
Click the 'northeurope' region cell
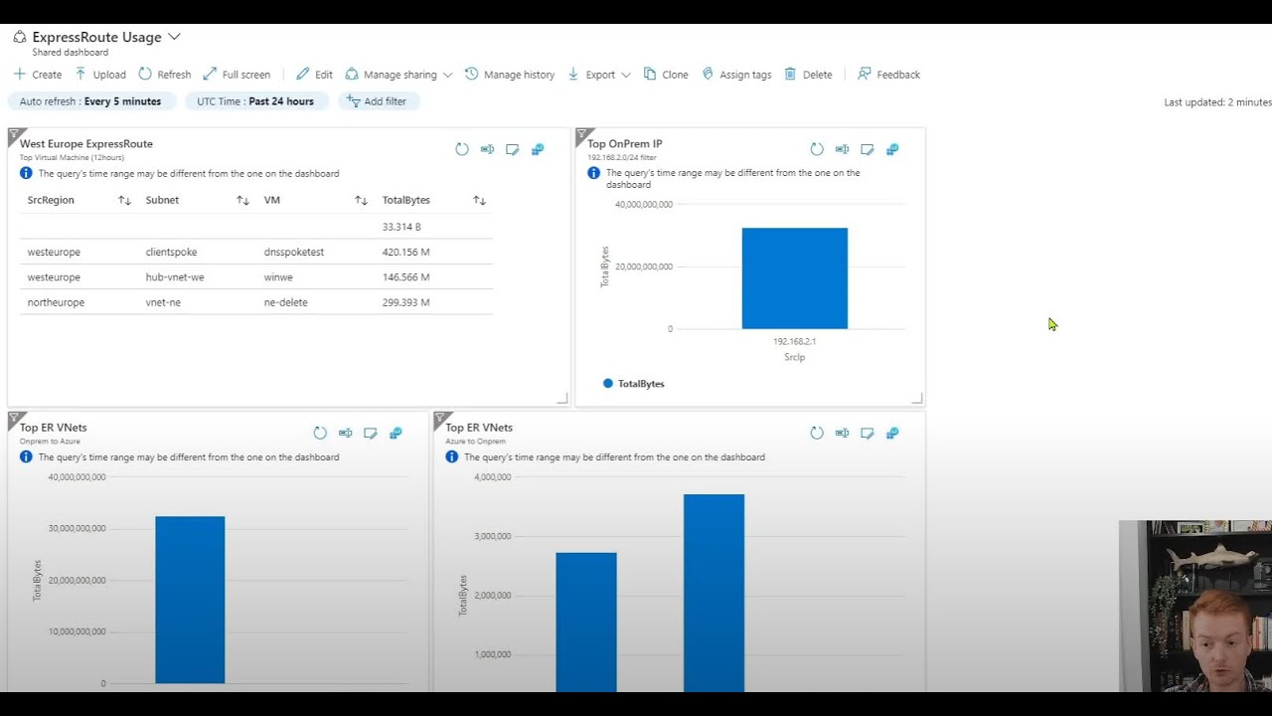click(56, 302)
